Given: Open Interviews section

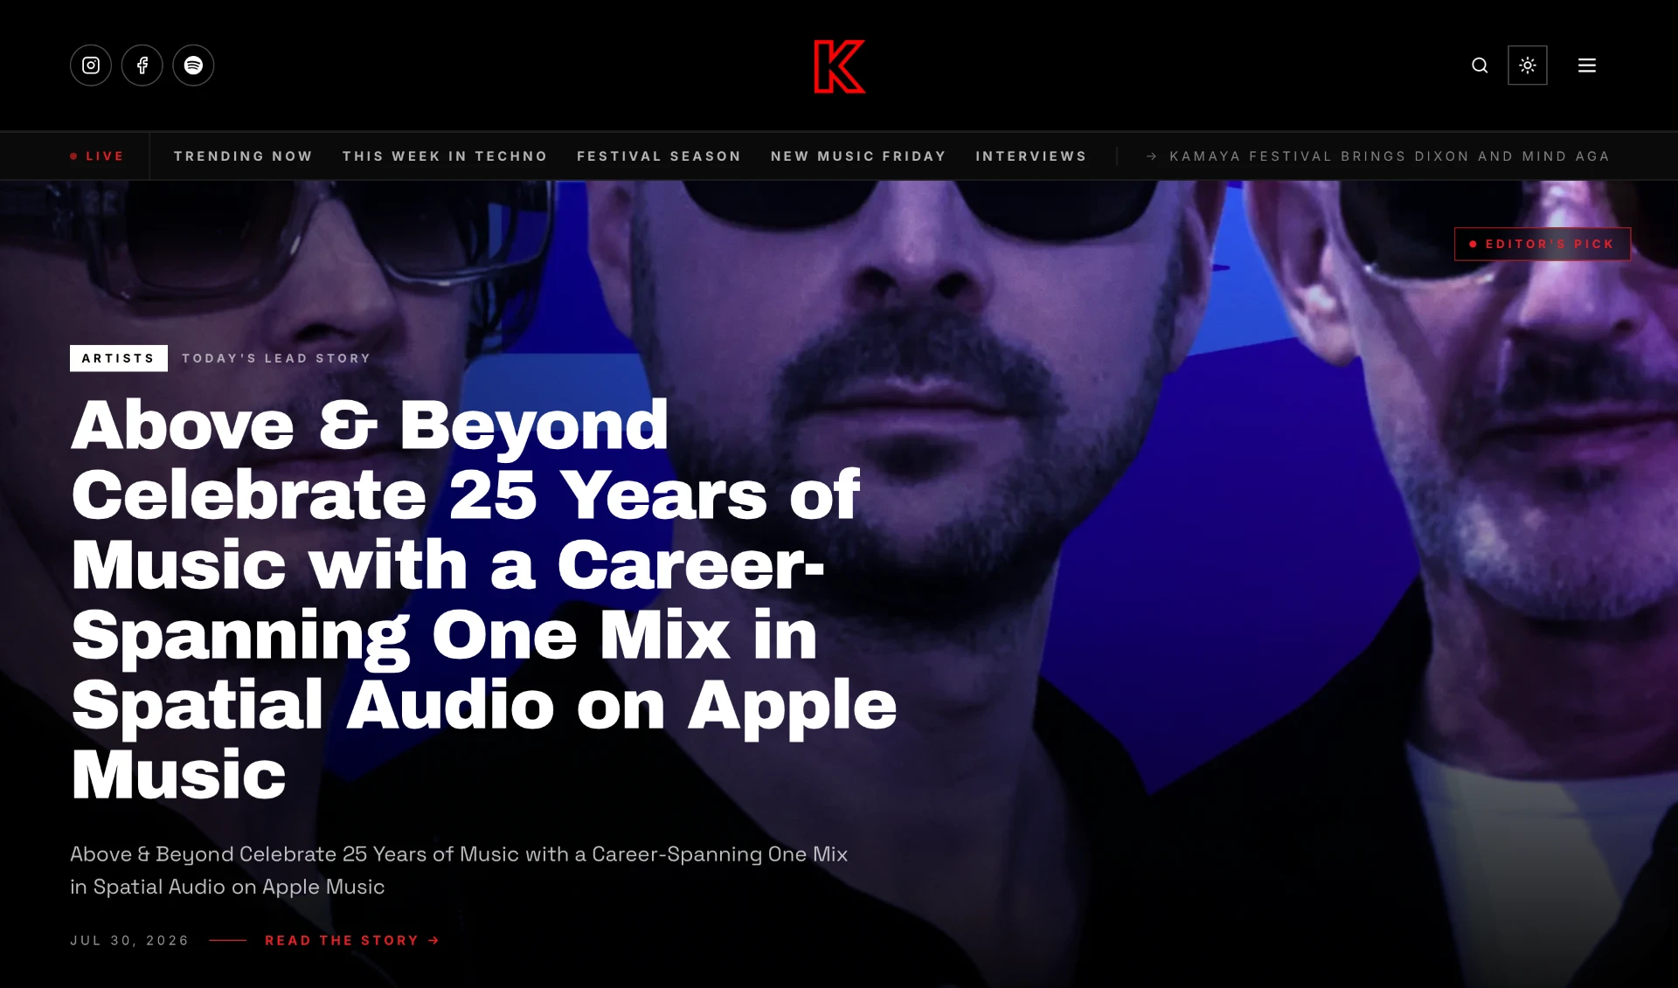Looking at the screenshot, I should tap(1031, 156).
